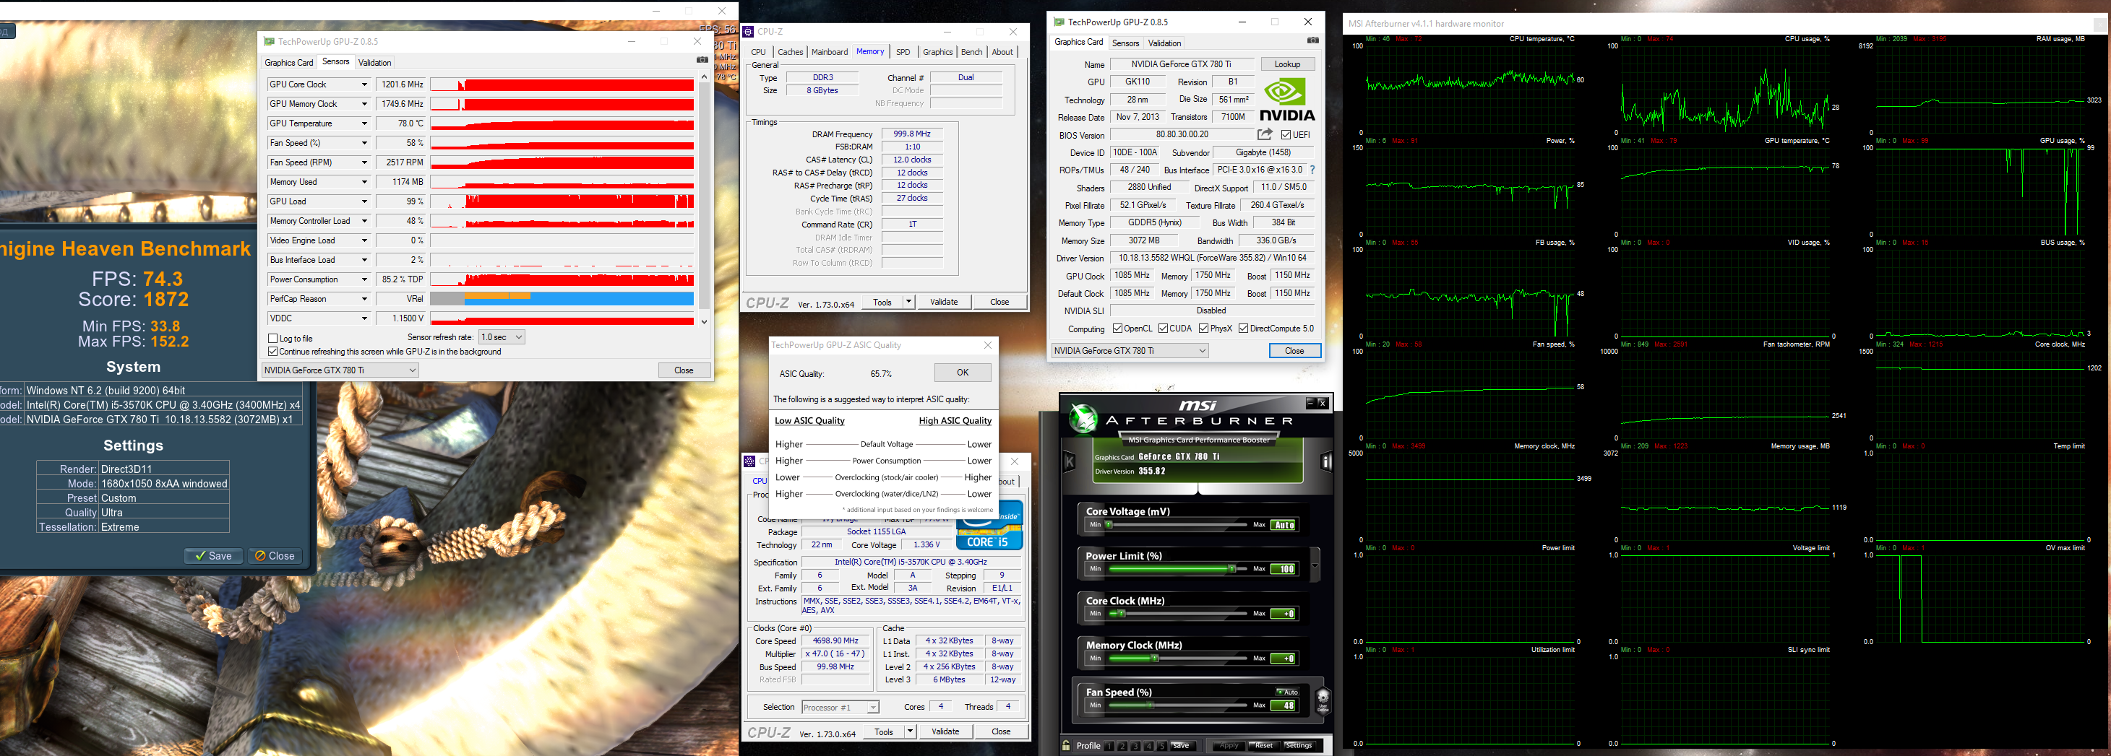The image size is (2111, 756).
Task: Open the Tools dropdown arrow in CPU-Z Memory window
Action: [x=908, y=303]
